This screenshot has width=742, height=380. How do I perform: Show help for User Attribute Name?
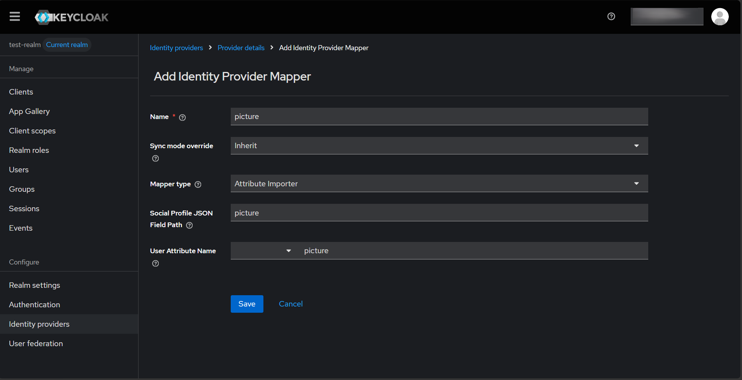click(156, 263)
